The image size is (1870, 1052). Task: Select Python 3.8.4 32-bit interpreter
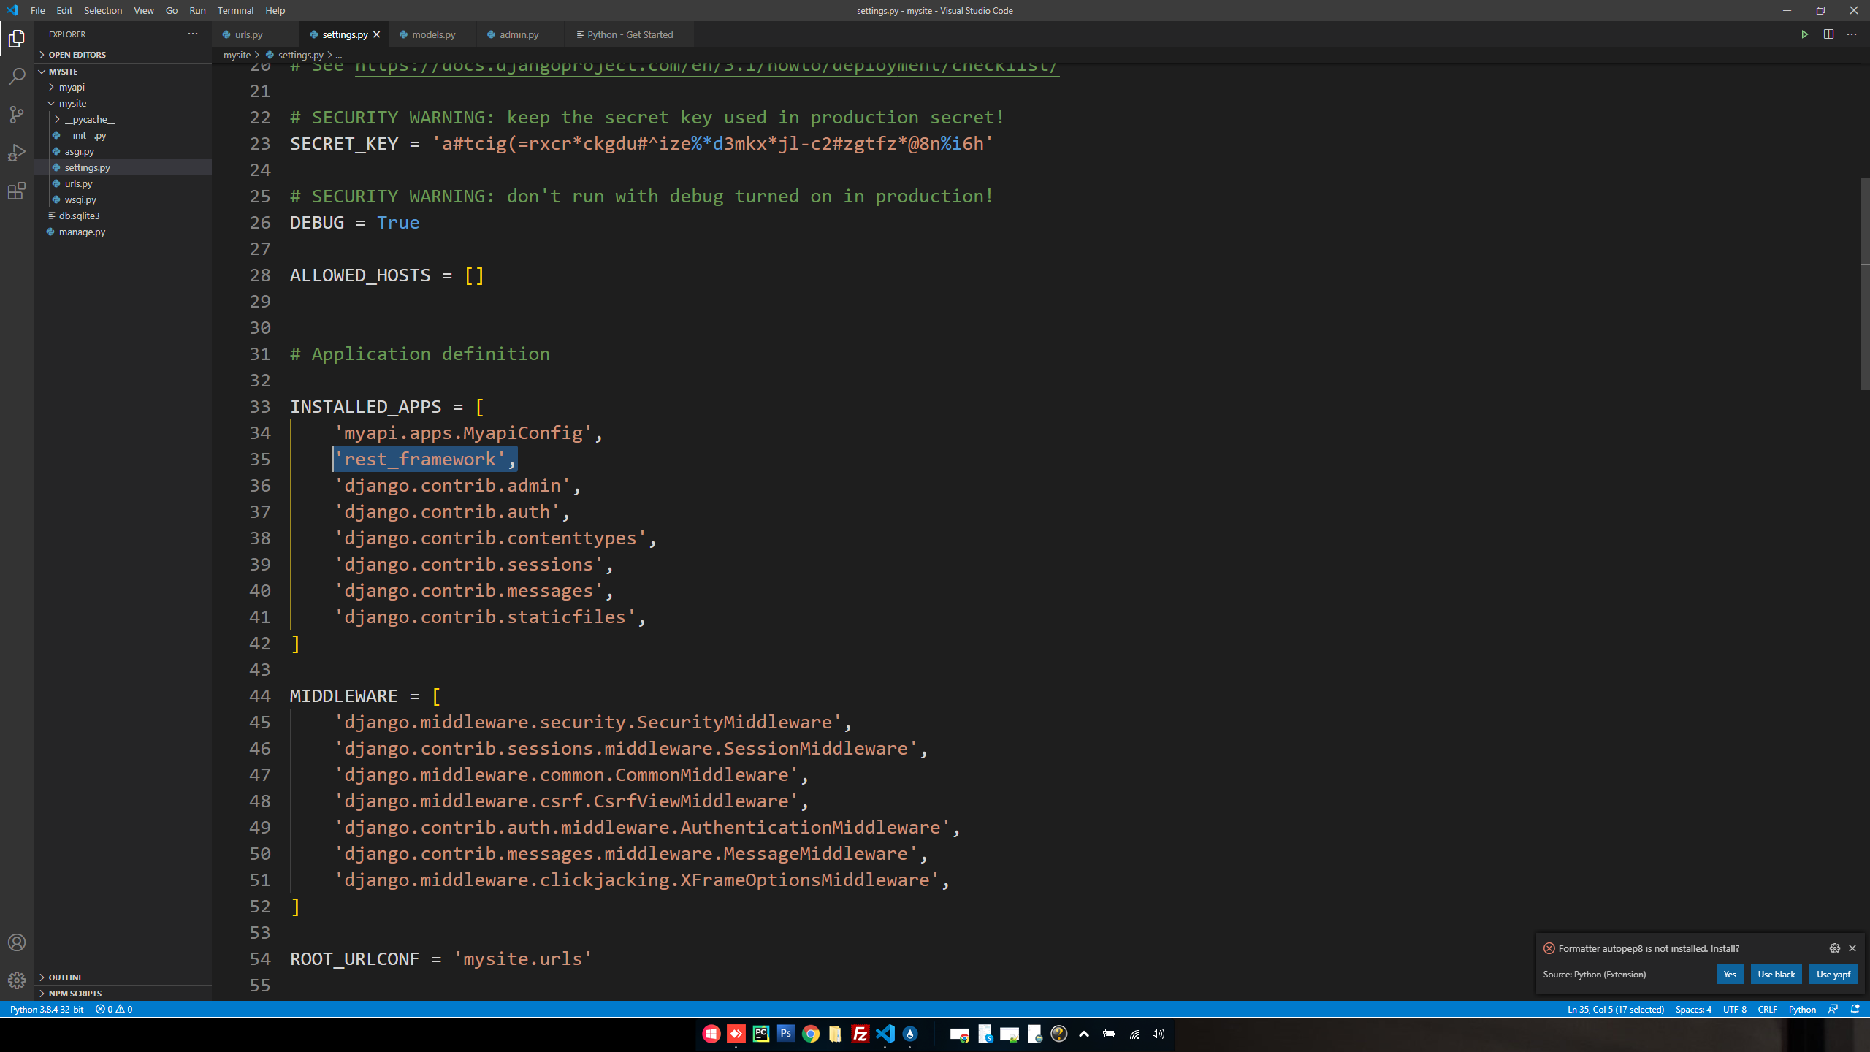(47, 1009)
